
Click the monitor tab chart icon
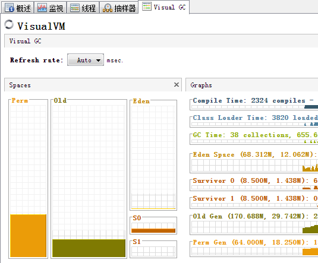[x=42, y=8]
